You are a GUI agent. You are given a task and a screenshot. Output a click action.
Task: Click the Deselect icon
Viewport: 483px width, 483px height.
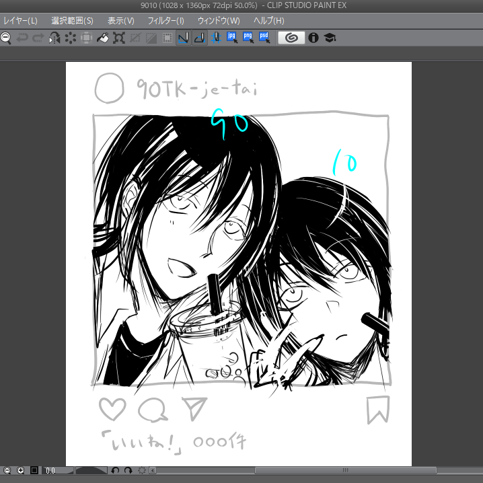coord(135,38)
